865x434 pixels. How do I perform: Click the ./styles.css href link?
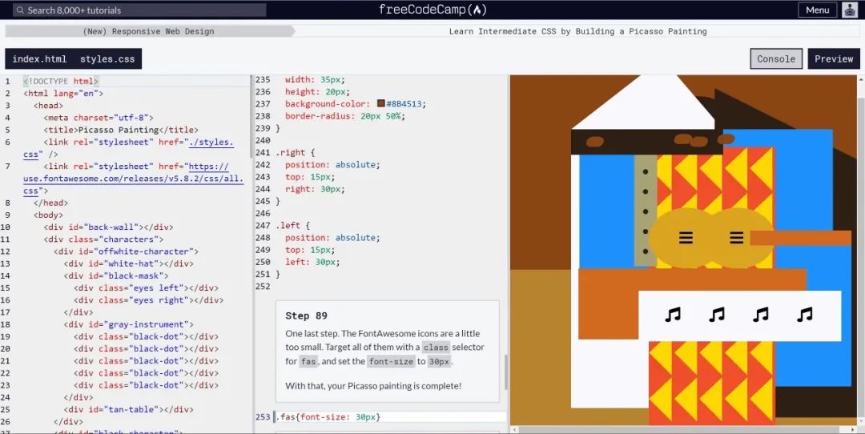128,148
